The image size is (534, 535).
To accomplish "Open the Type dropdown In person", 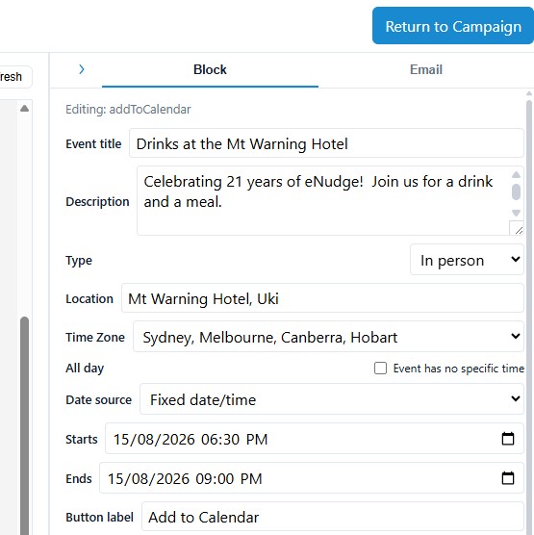I will coord(467,260).
